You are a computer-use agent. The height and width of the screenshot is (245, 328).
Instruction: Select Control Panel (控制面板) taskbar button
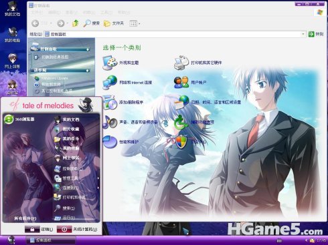pos(51,240)
